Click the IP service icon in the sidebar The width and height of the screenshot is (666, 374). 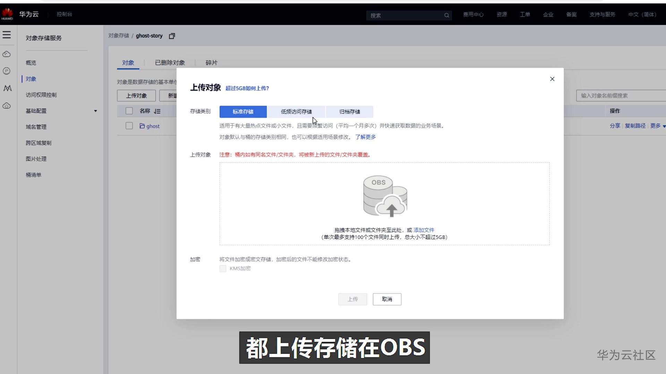(7, 71)
